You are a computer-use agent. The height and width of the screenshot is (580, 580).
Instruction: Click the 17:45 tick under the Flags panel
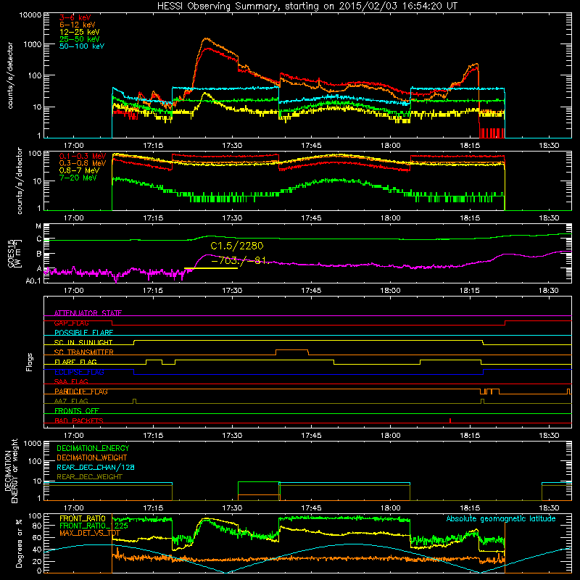coord(312,436)
